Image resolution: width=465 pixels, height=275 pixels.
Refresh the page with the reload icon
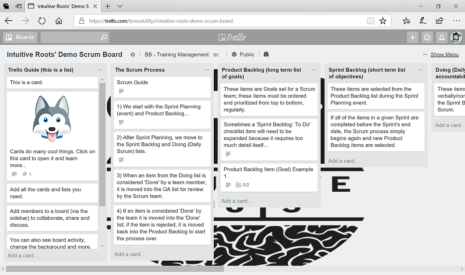[42, 21]
